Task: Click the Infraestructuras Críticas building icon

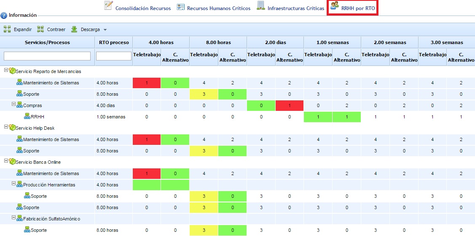Action: pyautogui.click(x=261, y=6)
